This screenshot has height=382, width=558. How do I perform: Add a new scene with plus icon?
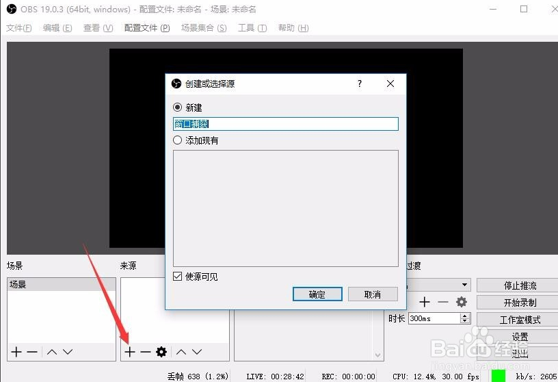pos(16,352)
